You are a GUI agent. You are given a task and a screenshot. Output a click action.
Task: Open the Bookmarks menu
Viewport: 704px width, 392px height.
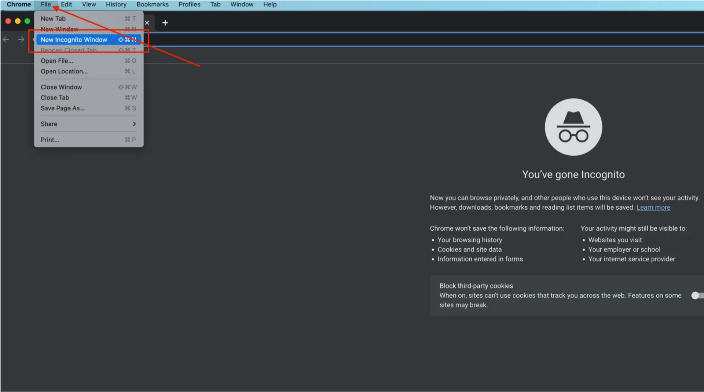[x=153, y=4]
